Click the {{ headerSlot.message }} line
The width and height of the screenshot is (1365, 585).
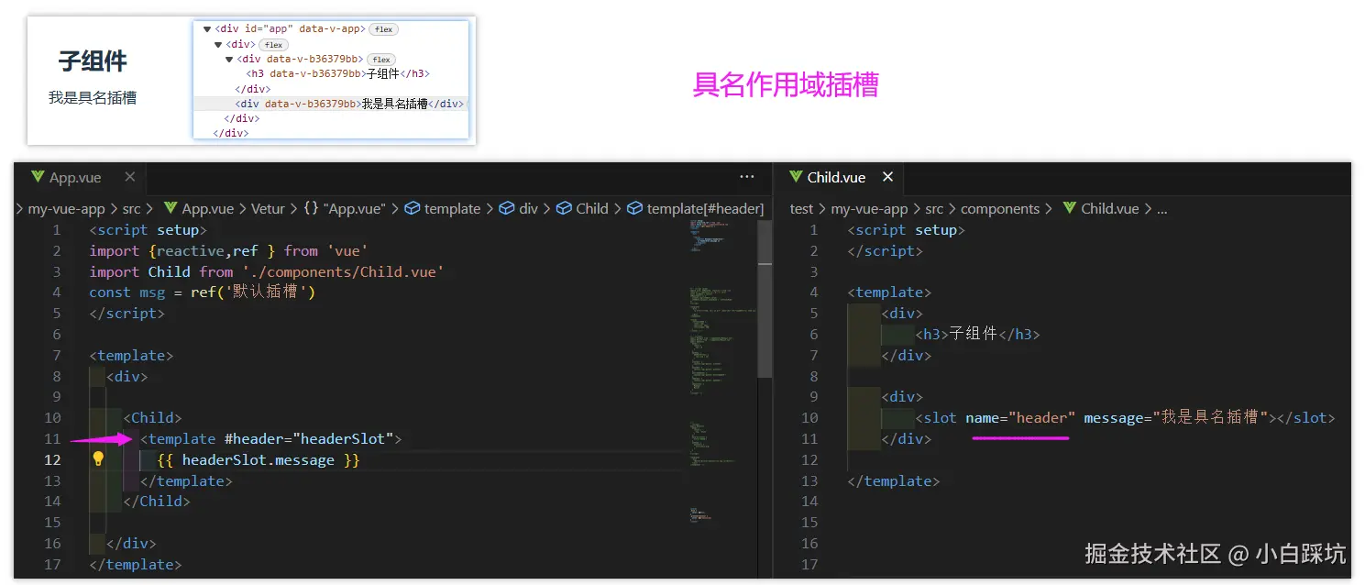point(259,459)
